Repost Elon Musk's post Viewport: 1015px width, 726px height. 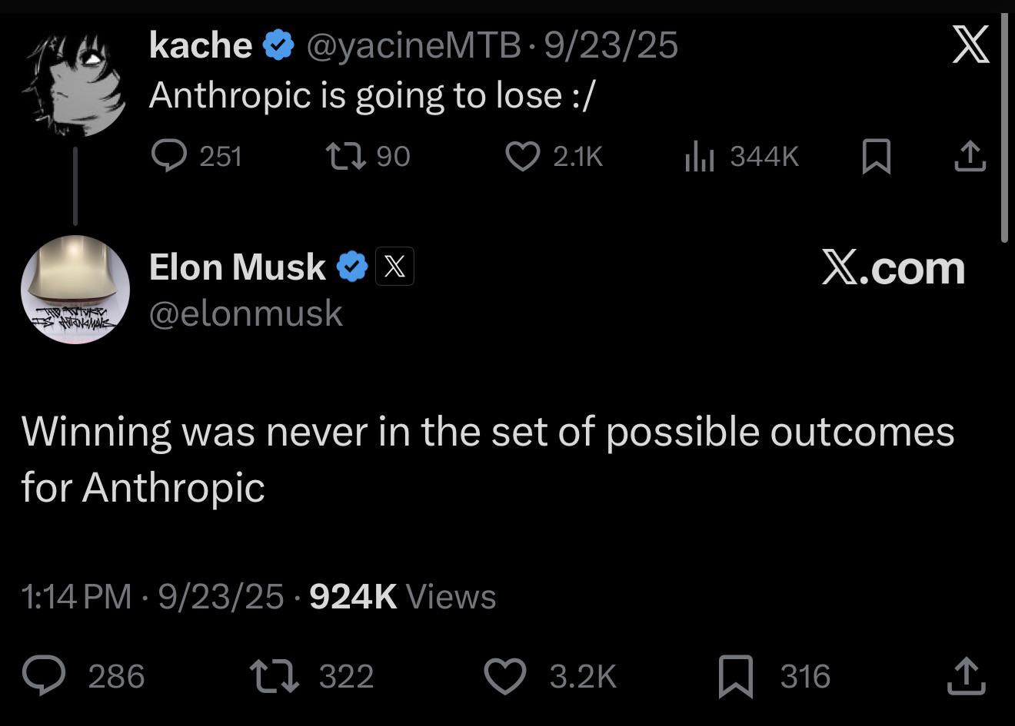[x=275, y=676]
